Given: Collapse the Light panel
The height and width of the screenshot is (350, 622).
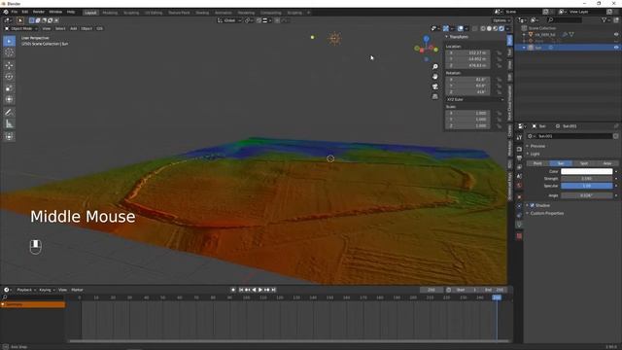Looking at the screenshot, I should point(535,154).
